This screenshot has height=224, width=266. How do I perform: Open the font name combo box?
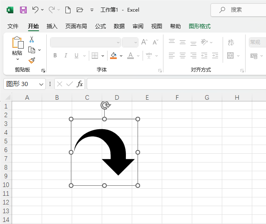tap(85, 42)
